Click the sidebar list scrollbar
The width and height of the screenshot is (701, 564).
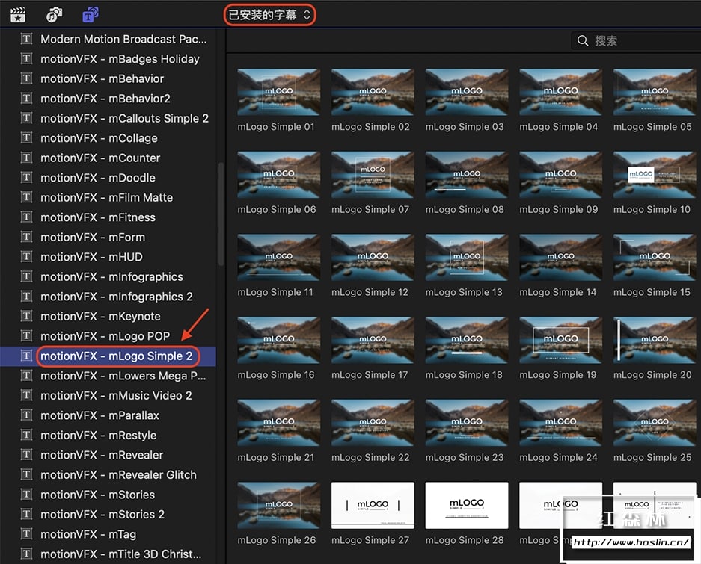[221, 214]
